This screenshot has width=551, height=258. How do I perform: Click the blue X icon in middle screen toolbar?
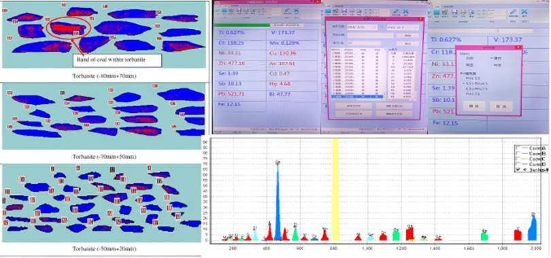tap(405, 12)
